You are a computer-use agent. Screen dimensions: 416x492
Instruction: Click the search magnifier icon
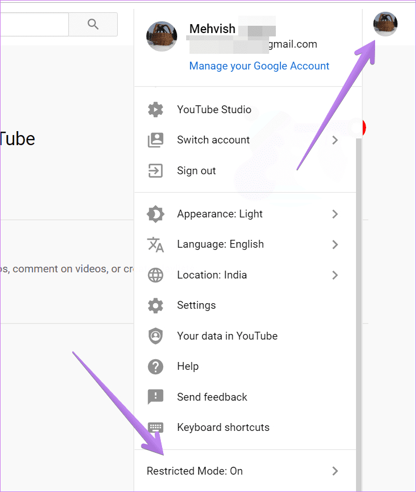(x=93, y=24)
